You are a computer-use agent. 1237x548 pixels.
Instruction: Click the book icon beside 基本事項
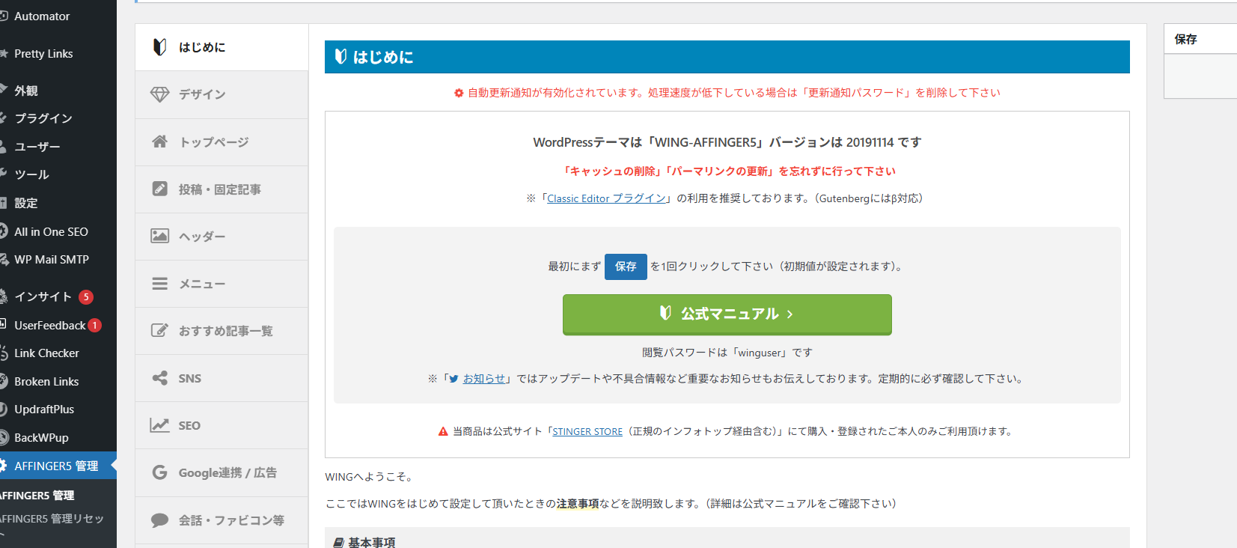pyautogui.click(x=338, y=543)
